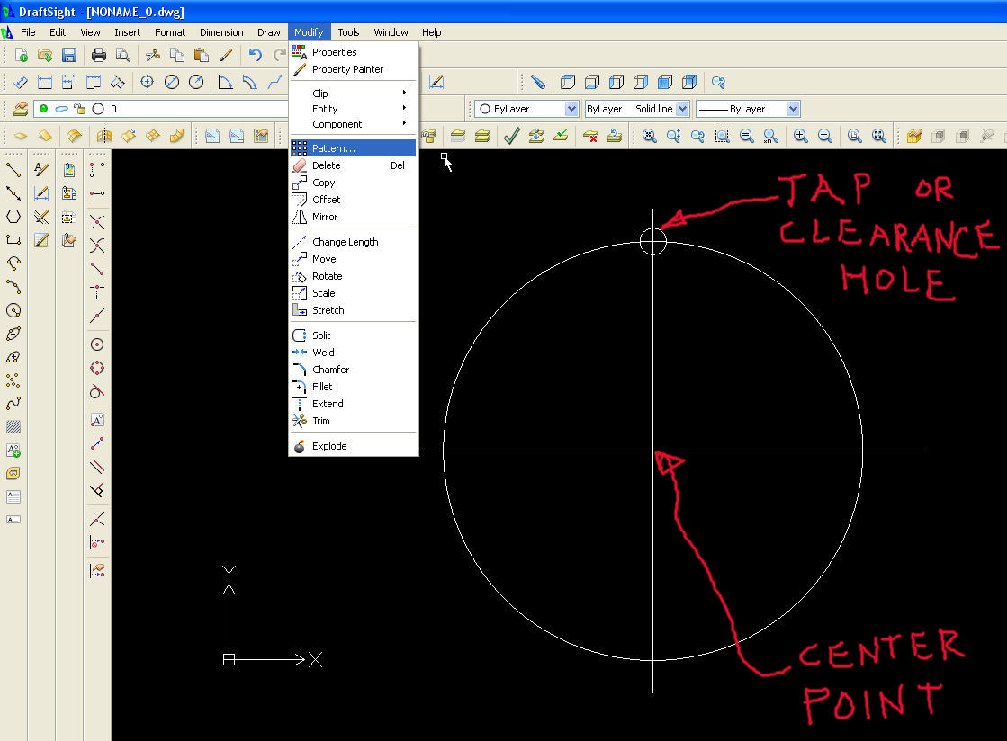Expand the Entity submenu
The width and height of the screenshot is (1007, 741).
click(x=354, y=109)
